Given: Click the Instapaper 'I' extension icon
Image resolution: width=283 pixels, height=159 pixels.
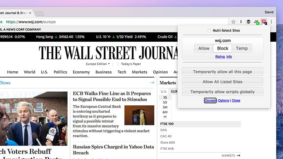Looking at the screenshot, I should pos(241,22).
